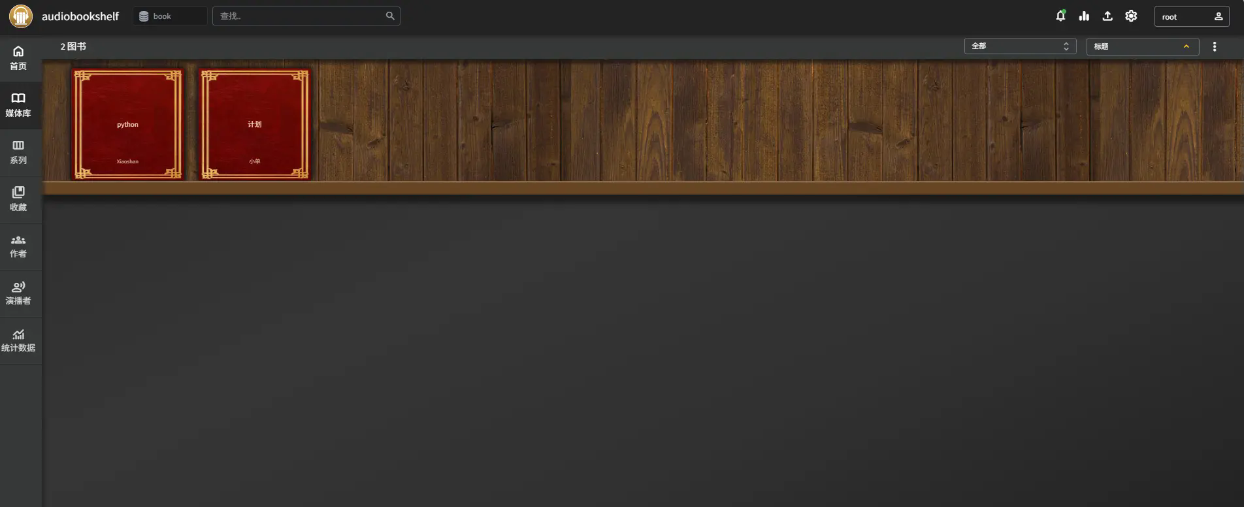1244x507 pixels.
Task: Open the three-dot more options menu
Action: click(1215, 46)
